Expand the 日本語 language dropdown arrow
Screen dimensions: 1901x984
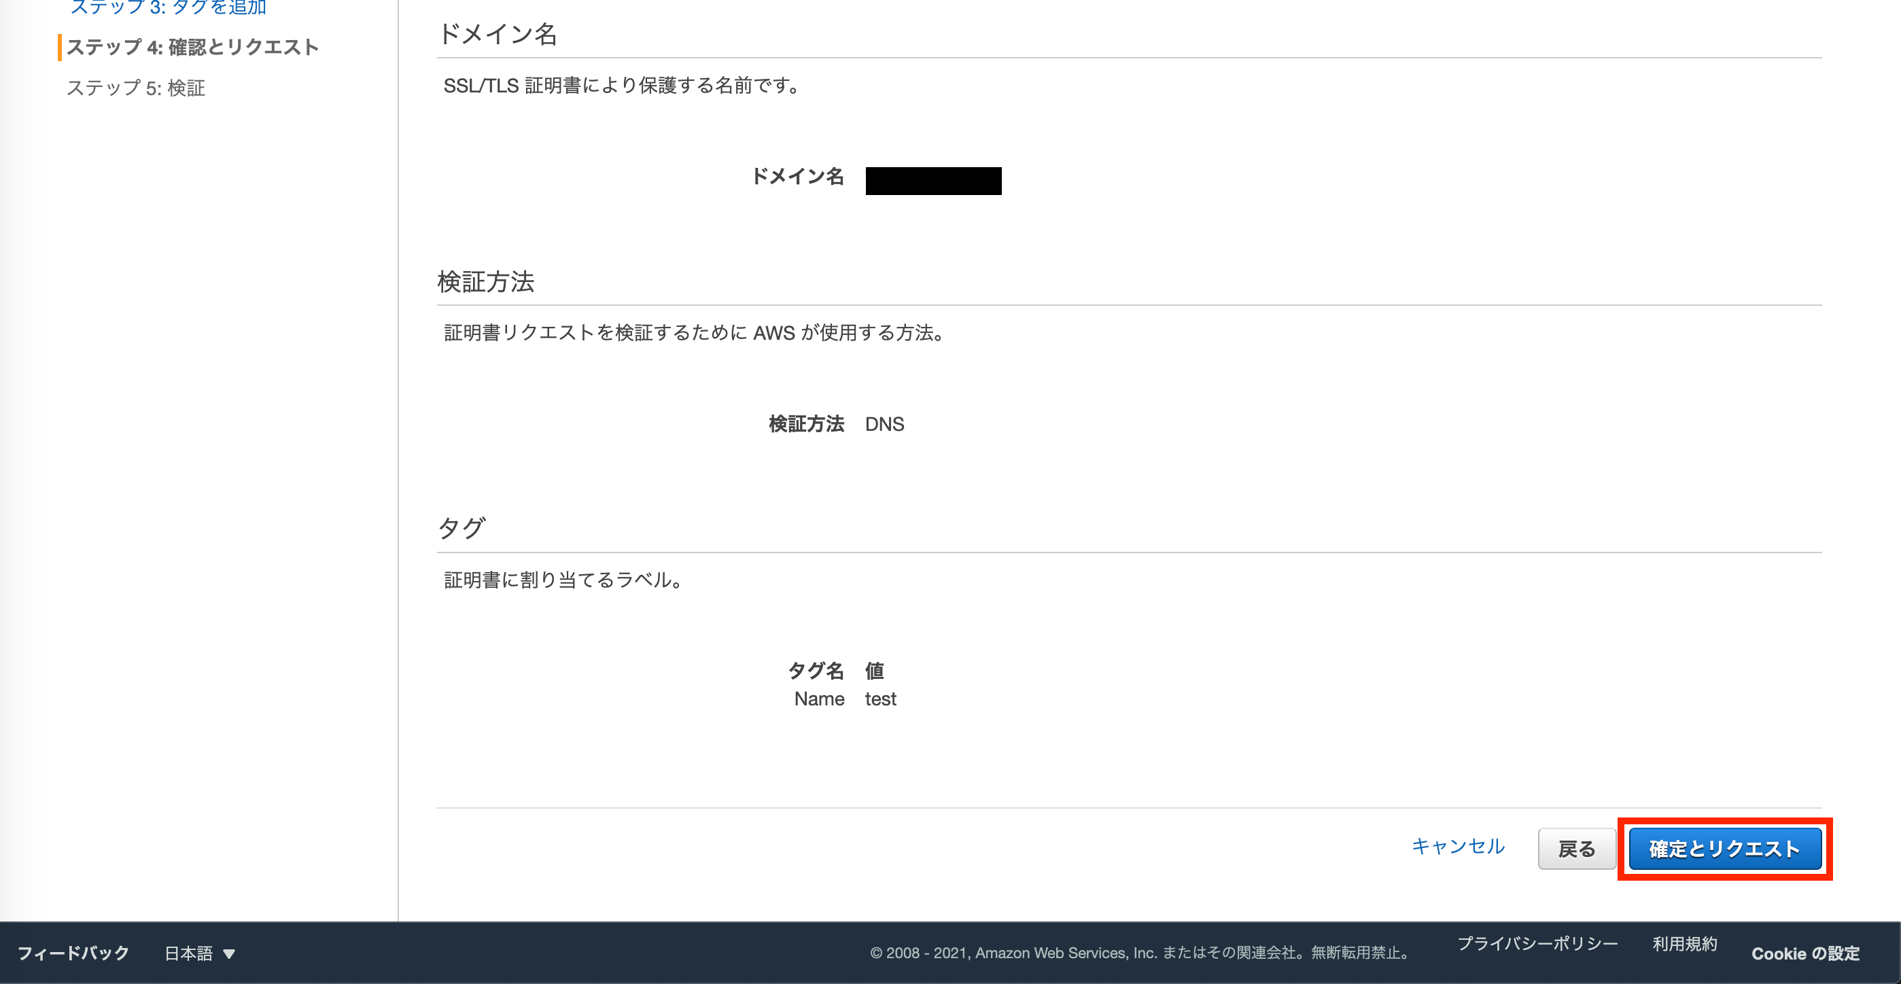click(x=229, y=953)
